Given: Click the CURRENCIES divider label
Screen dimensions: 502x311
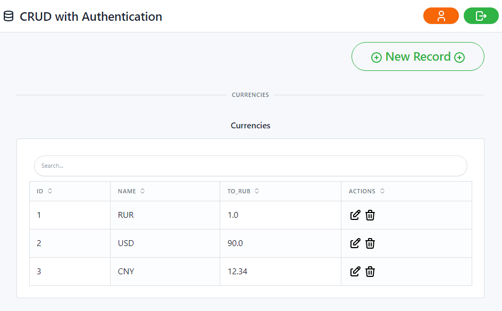Looking at the screenshot, I should [250, 95].
